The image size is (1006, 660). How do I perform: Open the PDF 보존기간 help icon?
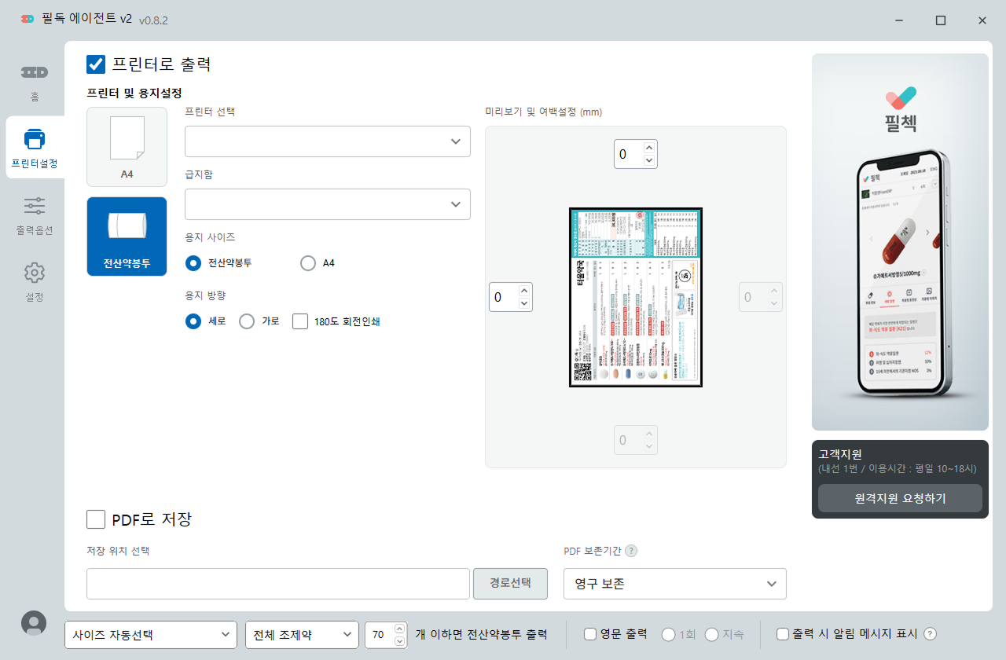tap(631, 551)
